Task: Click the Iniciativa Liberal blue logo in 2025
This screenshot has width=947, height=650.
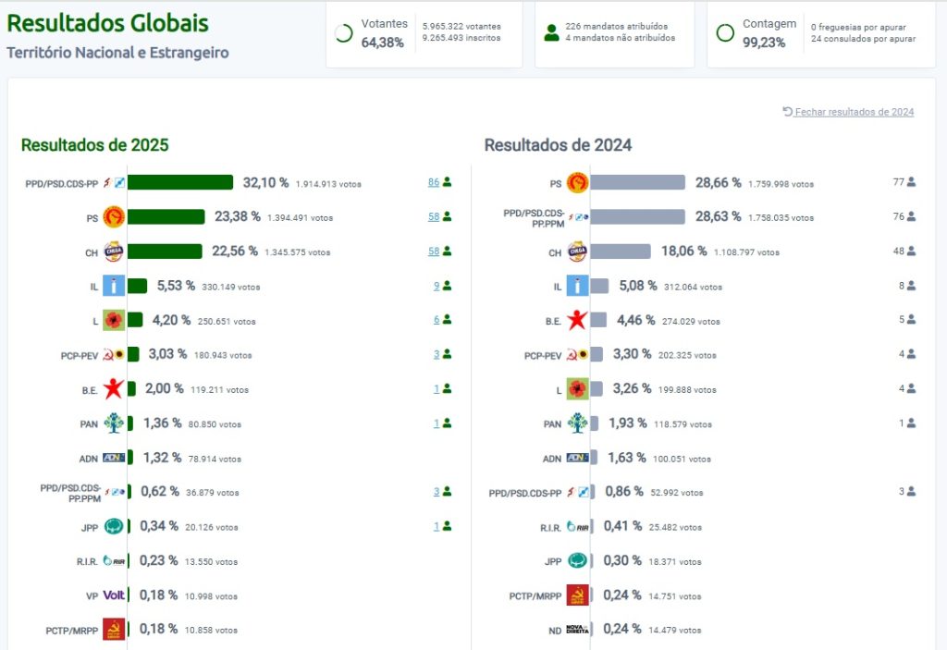Action: [x=114, y=286]
